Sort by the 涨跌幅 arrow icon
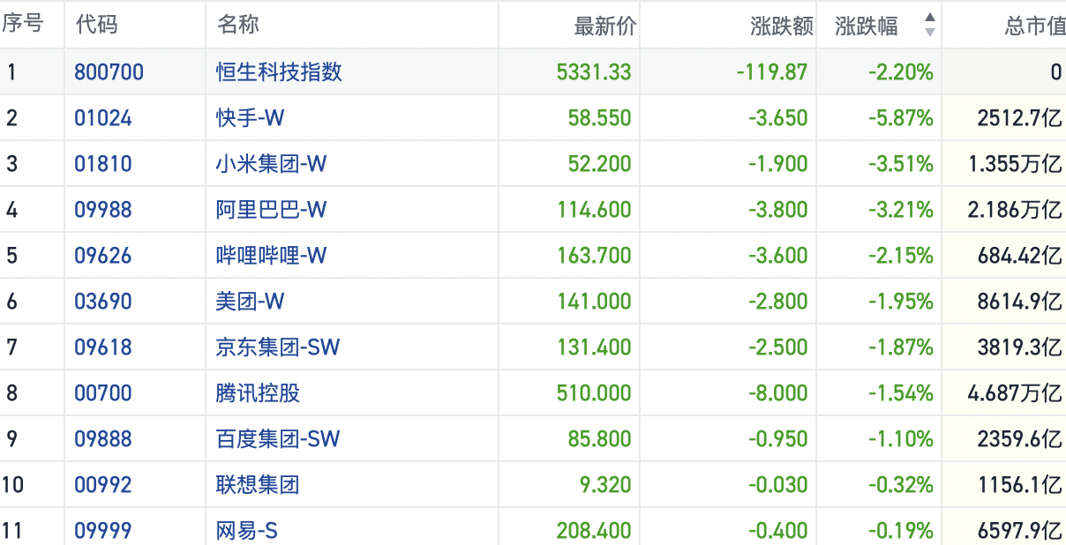The image size is (1066, 545). coord(929,25)
